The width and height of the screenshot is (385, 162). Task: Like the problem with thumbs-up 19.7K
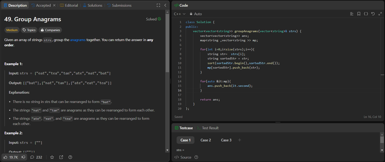pos(11,157)
